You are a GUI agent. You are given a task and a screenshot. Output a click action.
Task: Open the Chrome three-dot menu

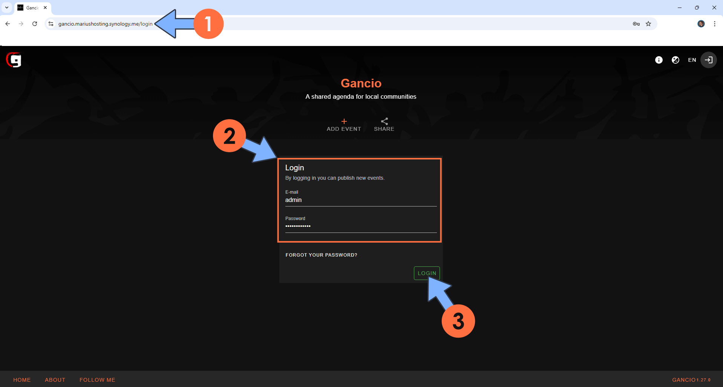click(x=715, y=24)
